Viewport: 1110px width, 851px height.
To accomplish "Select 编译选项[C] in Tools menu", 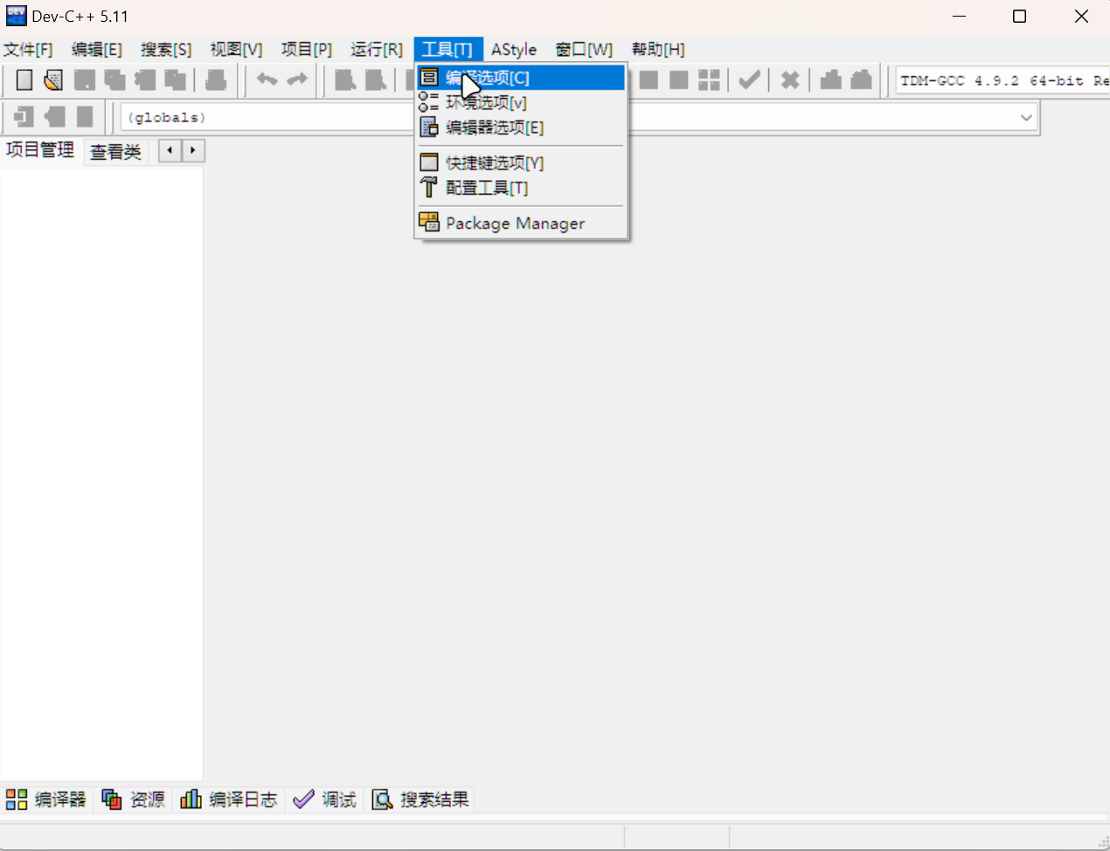I will coord(521,78).
